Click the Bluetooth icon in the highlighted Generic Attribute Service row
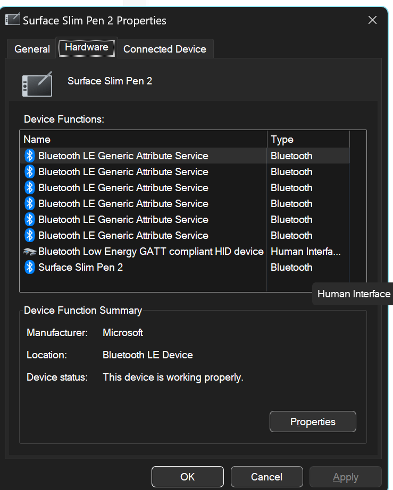Image resolution: width=393 pixels, height=490 pixels. click(30, 156)
